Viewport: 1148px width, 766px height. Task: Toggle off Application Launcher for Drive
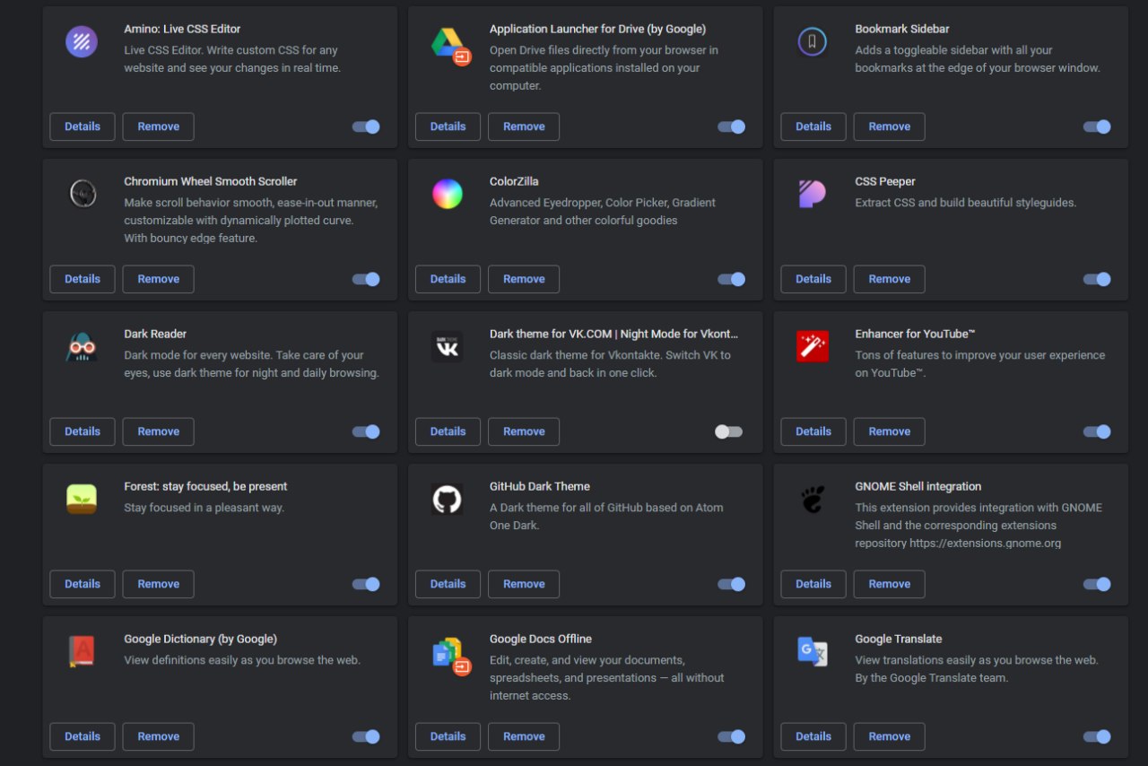(x=732, y=126)
